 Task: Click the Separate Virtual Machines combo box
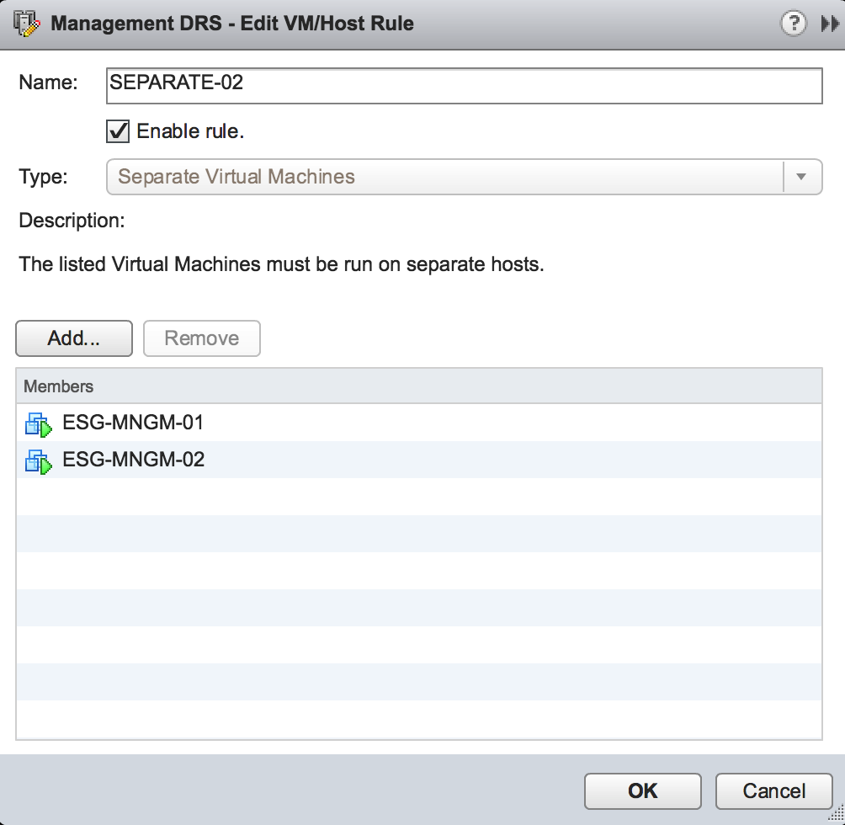(444, 177)
